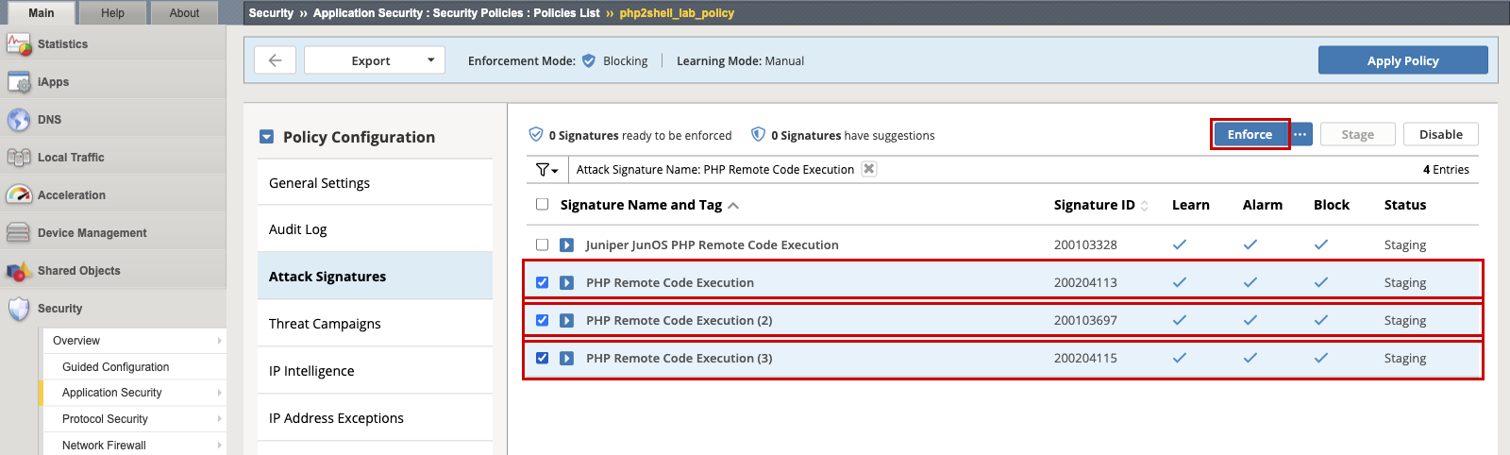Viewport: 1510px width, 455px height.
Task: Expand the Overview submenu arrow
Action: [x=220, y=341]
